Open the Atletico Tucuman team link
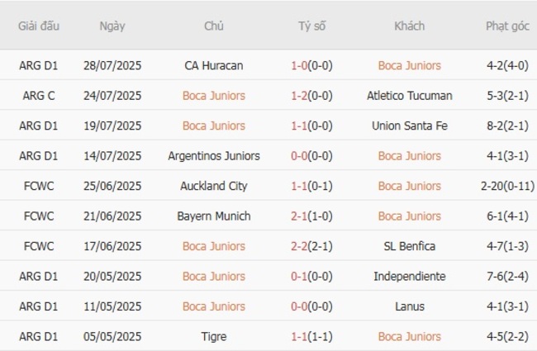The image size is (537, 351). click(409, 96)
